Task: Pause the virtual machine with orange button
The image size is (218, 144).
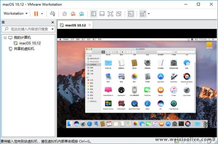Action: (36, 14)
